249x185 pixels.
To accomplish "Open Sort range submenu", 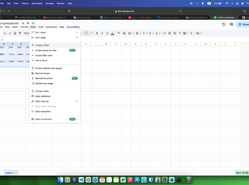I will (x=54, y=38).
